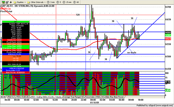Click the 14597 price marker on axis
The width and height of the screenshot is (174, 107).
coord(168,32)
